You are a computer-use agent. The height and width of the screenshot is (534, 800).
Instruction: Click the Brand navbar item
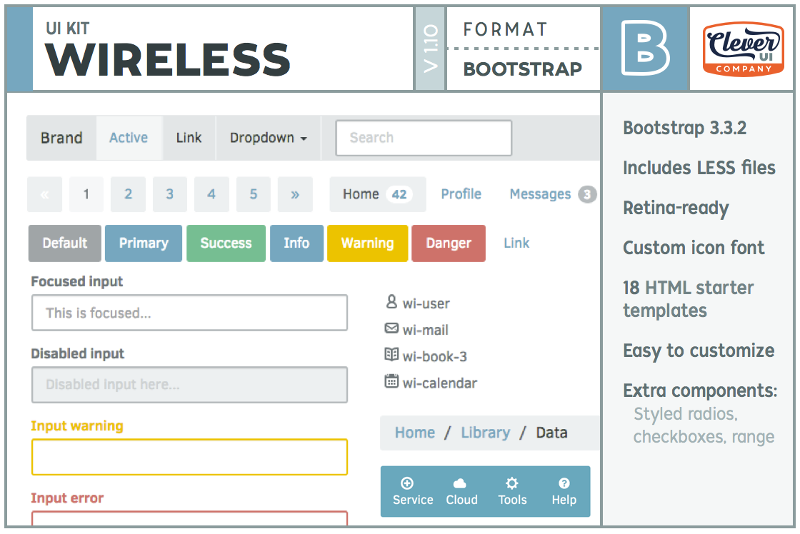pos(61,138)
